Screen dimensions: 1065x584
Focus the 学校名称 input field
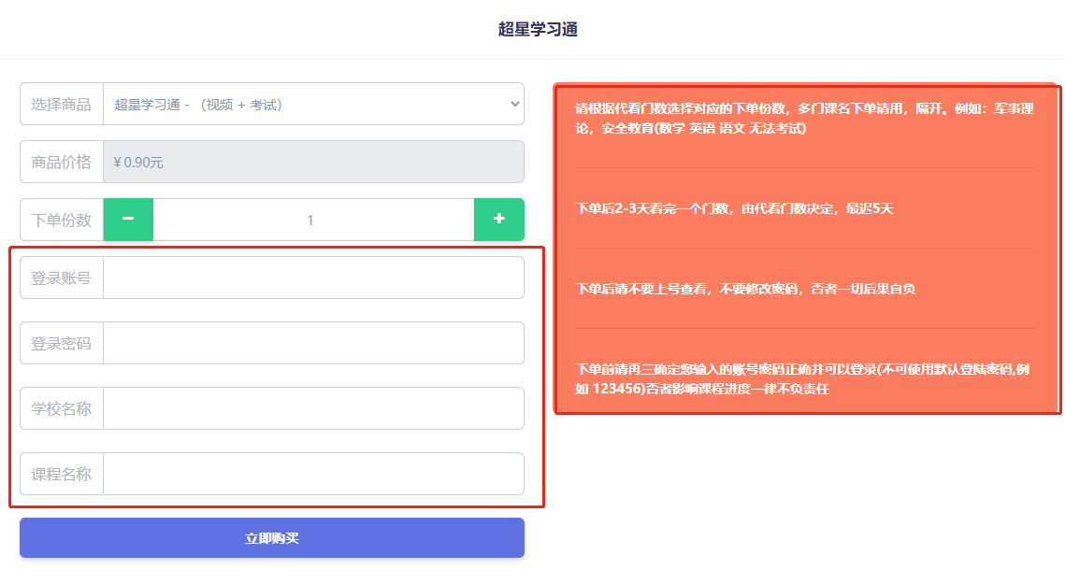click(313, 408)
